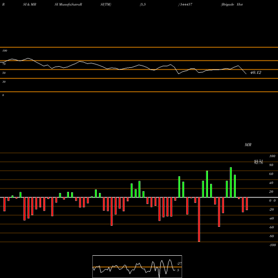Click the MR axis label "-60"
The height and width of the screenshot is (278, 278).
(x=271, y=227)
